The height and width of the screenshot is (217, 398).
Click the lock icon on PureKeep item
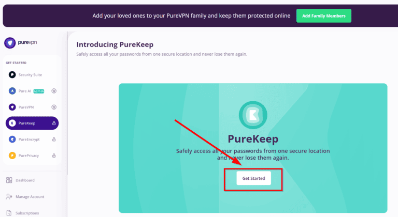[x=54, y=123]
